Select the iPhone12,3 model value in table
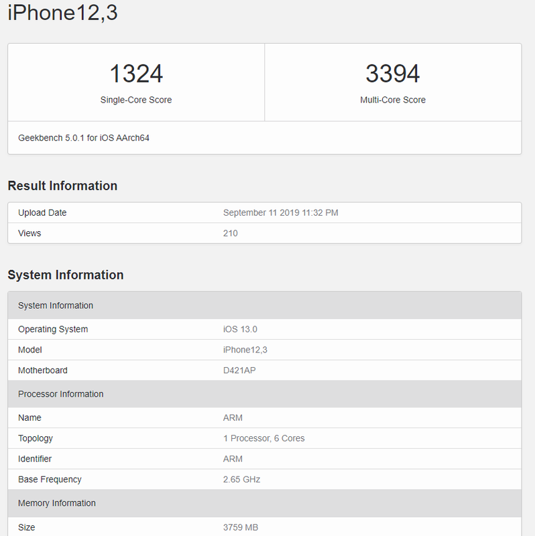 [245, 350]
